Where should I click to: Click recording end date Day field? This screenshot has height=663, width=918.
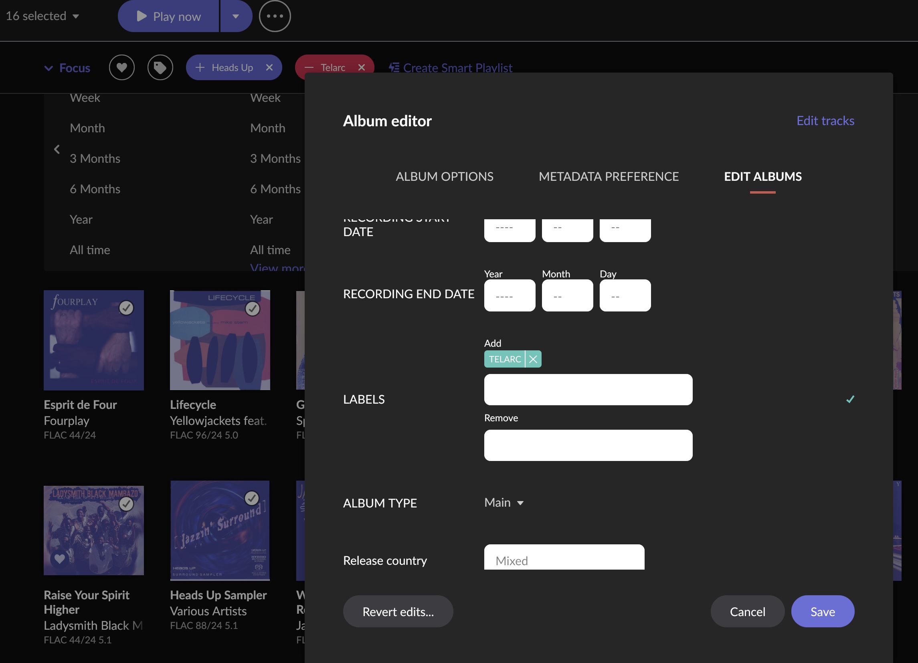tap(625, 295)
